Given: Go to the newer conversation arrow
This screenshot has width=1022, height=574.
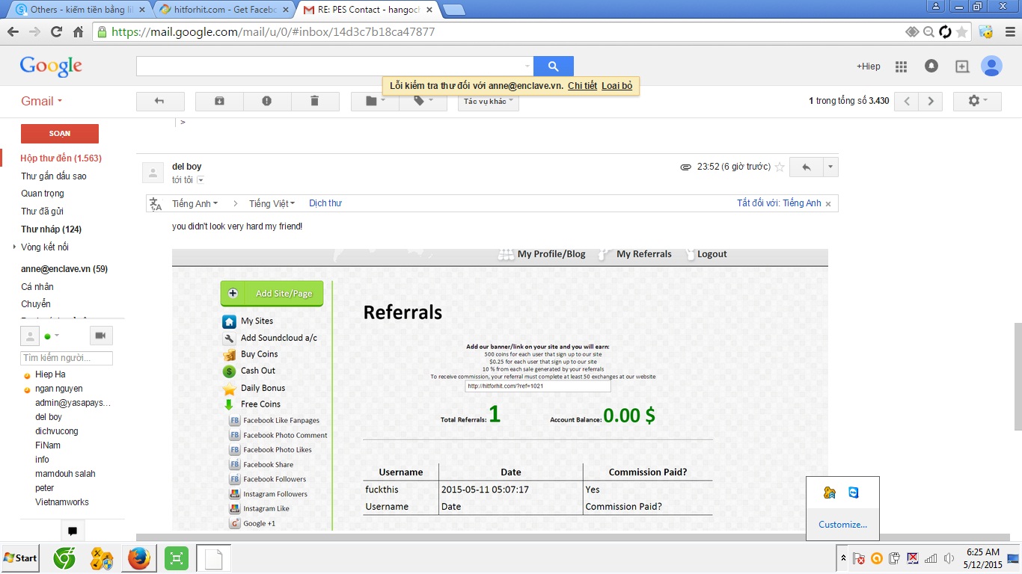Looking at the screenshot, I should pyautogui.click(x=907, y=101).
